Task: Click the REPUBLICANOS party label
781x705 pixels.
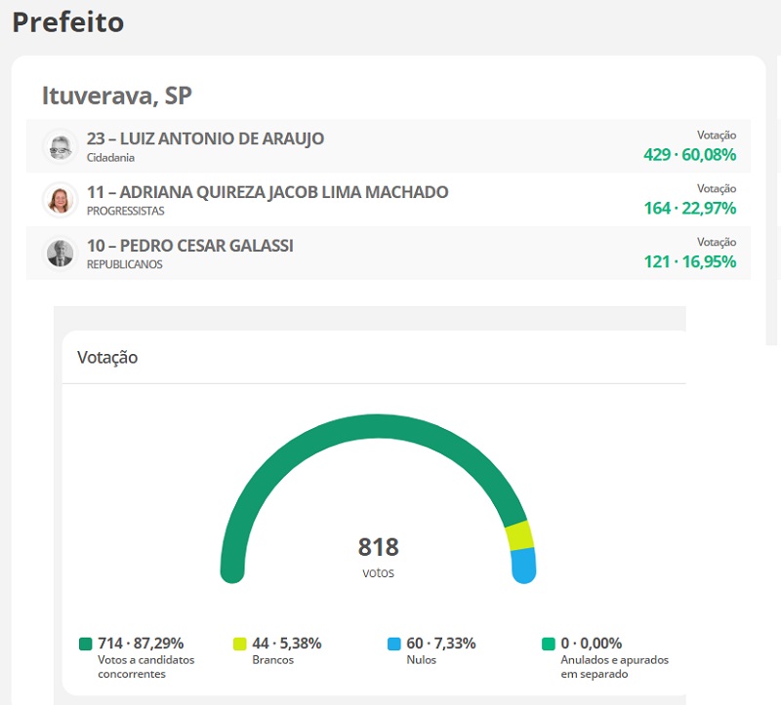Action: coord(125,264)
